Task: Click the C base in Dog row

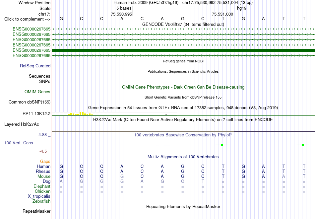Action: 182,182
